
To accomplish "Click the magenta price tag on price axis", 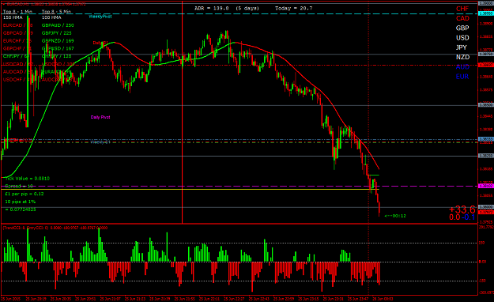I will pos(486,186).
